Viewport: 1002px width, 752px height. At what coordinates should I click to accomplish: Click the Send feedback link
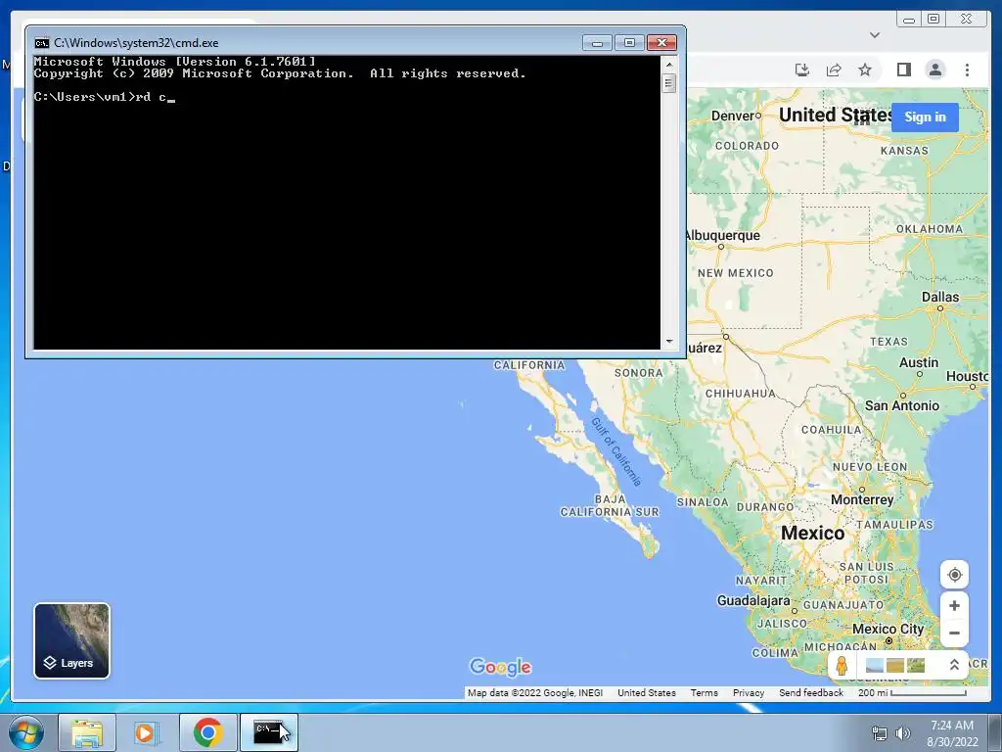coord(811,692)
